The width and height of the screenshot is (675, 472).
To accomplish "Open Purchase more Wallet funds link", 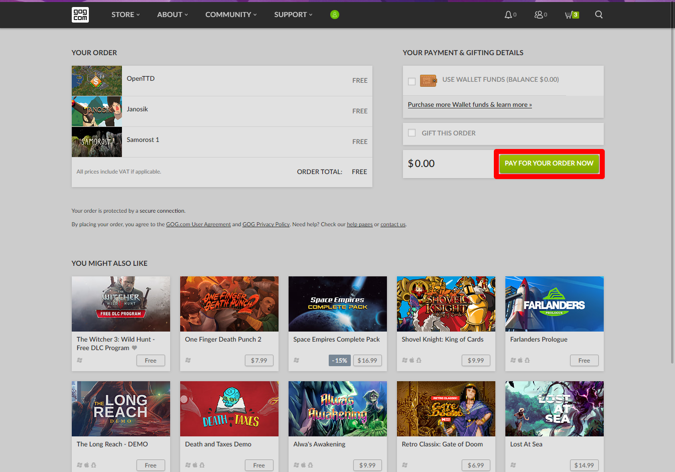I will (470, 105).
